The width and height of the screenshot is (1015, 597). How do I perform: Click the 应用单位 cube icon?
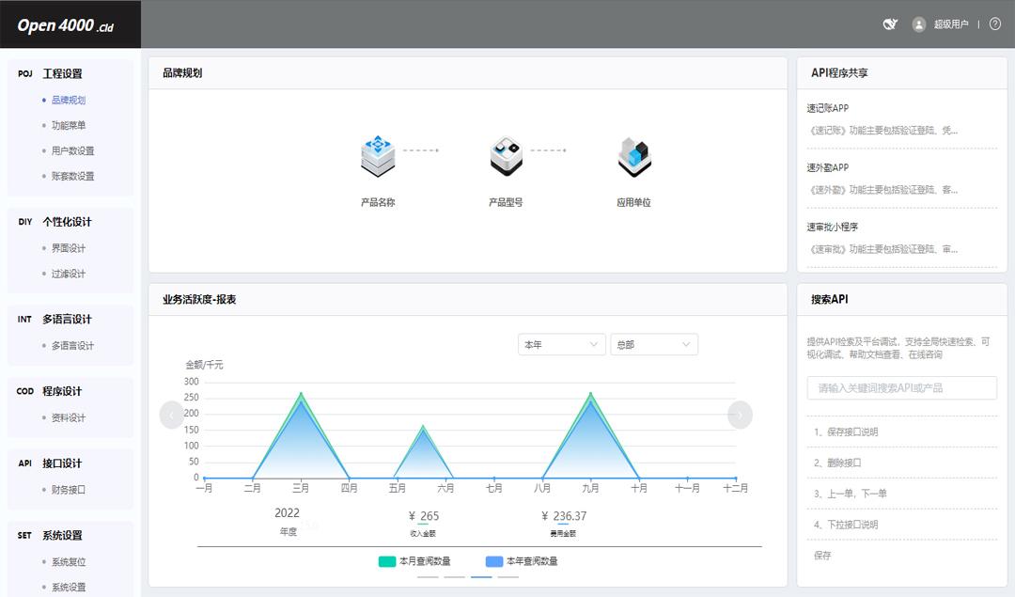pos(633,157)
